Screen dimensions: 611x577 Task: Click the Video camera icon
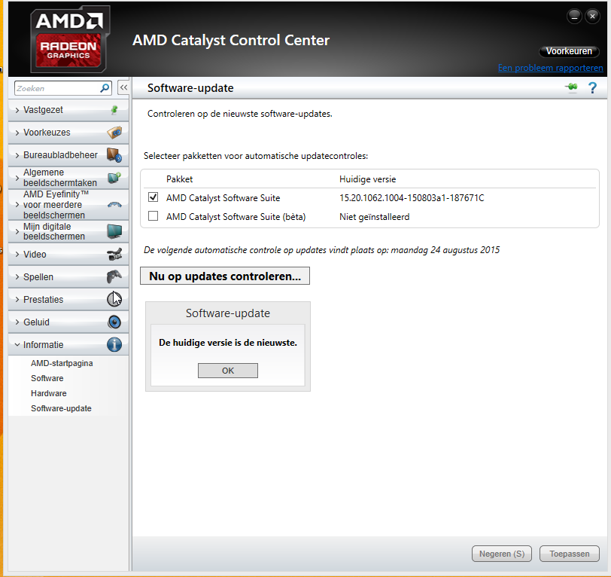pyautogui.click(x=114, y=255)
